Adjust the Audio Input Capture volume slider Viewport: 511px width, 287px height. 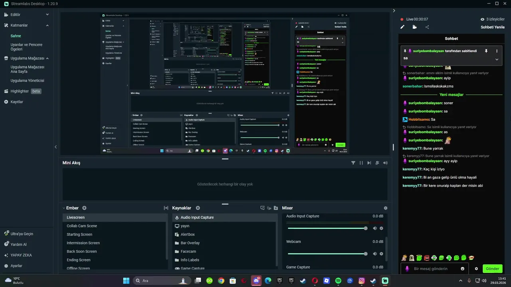327,228
